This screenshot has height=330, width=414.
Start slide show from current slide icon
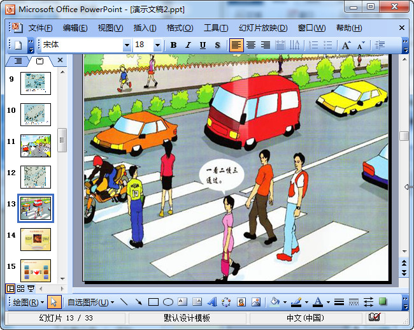tap(31, 289)
